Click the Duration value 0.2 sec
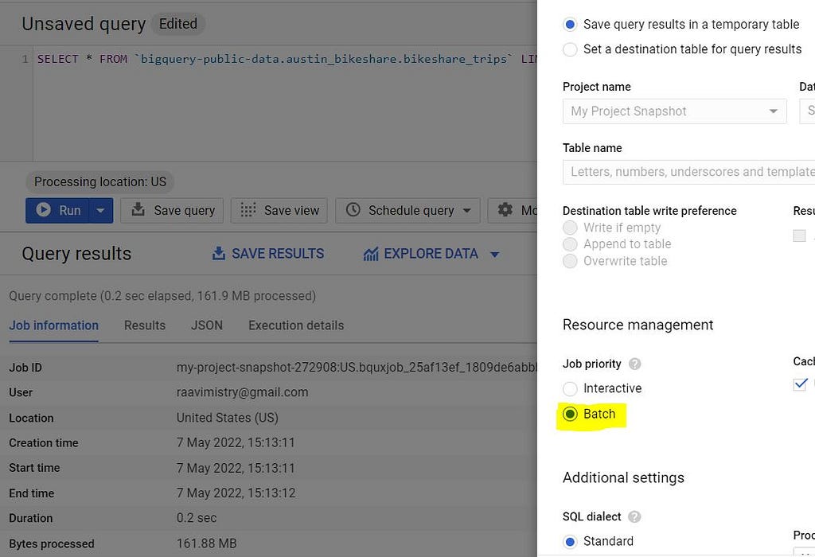 tap(197, 518)
